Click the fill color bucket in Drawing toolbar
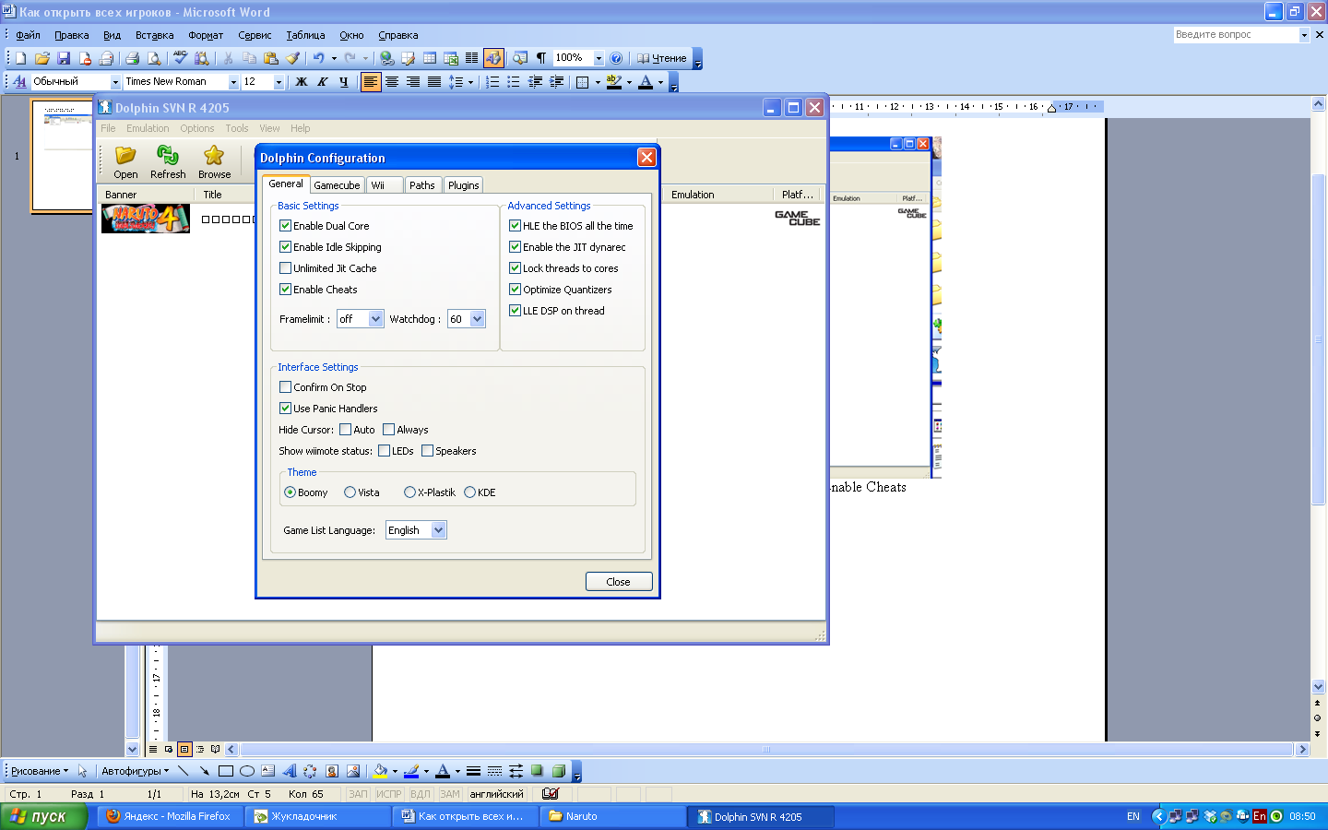The width and height of the screenshot is (1328, 830). coord(379,771)
